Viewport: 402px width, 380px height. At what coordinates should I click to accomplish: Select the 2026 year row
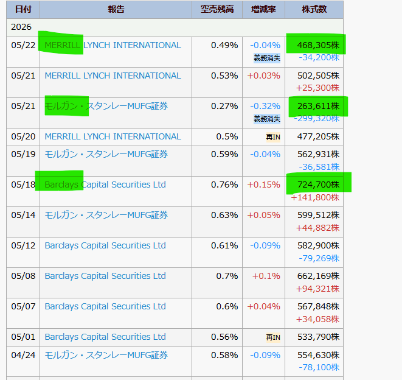click(x=175, y=27)
